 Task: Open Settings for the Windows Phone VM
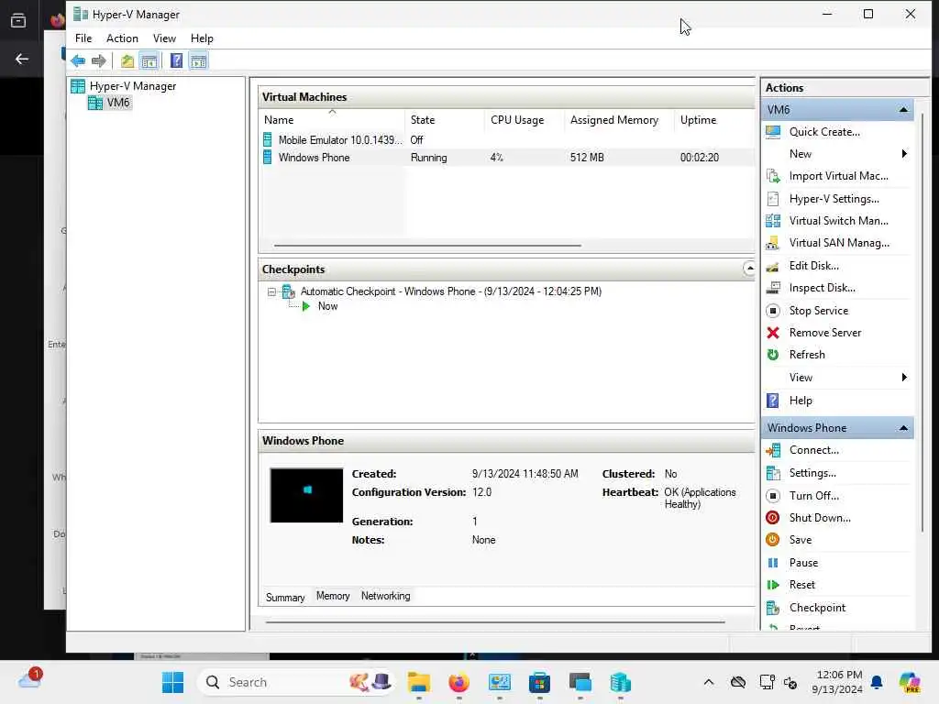[812, 473]
